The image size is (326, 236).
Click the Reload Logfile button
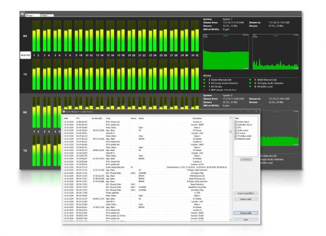click(246, 213)
